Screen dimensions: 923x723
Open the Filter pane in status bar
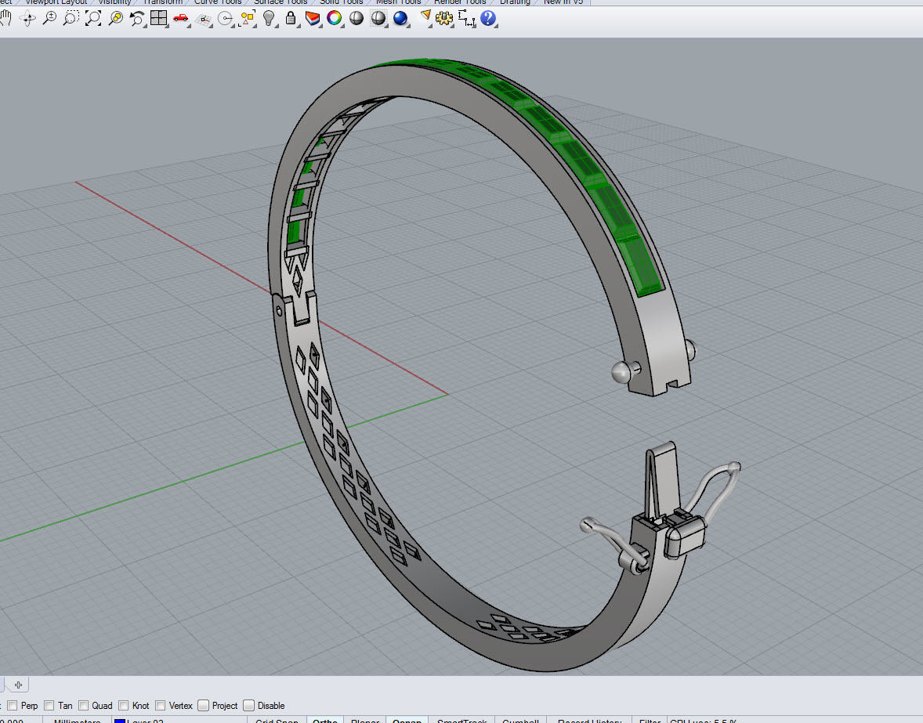point(650,720)
